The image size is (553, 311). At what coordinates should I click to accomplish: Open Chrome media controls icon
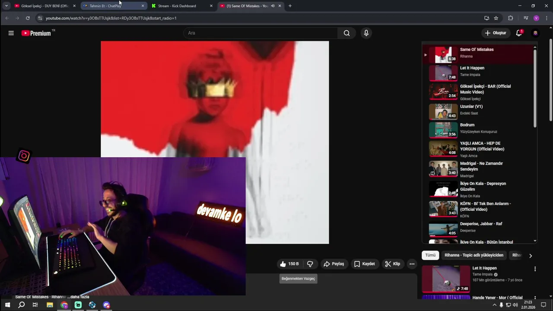(x=526, y=18)
